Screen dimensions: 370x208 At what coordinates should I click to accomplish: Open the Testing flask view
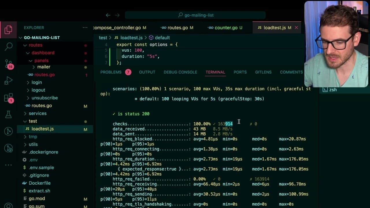tap(8, 114)
